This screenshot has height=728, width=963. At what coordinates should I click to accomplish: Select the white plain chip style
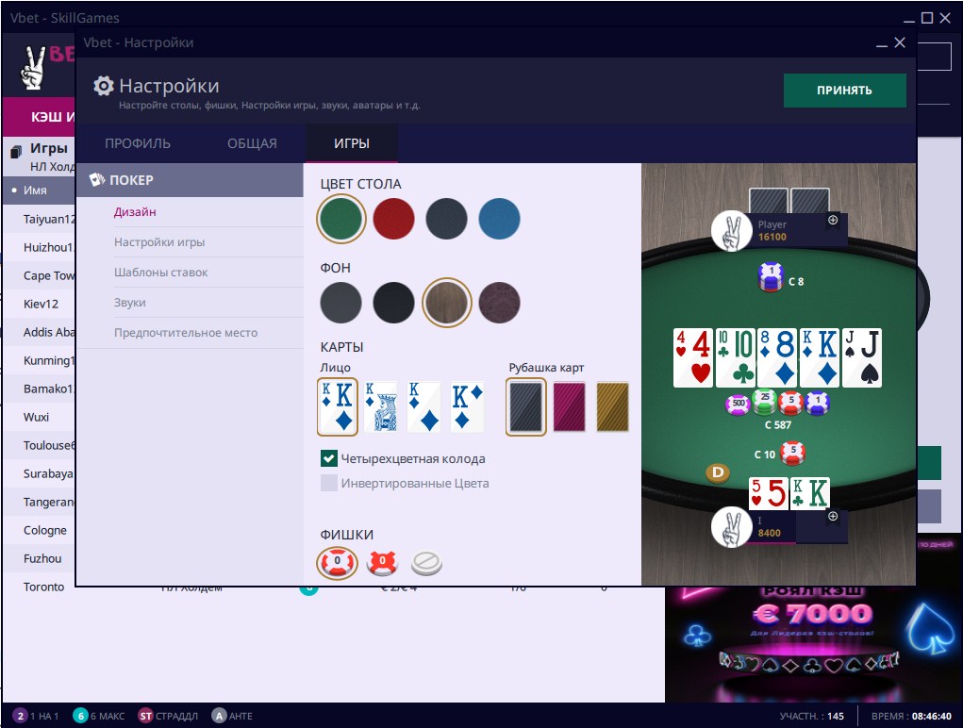(x=426, y=563)
